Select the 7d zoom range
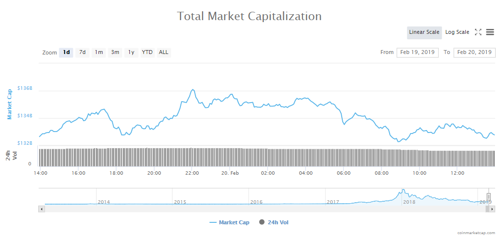Image resolution: width=502 pixels, height=240 pixels. 82,52
